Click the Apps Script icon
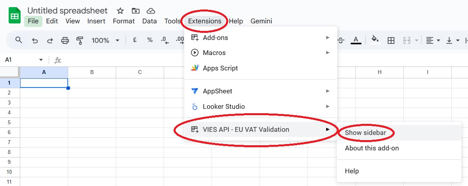Screen dimensions: 468x186 [195, 68]
